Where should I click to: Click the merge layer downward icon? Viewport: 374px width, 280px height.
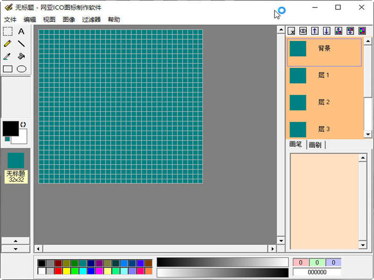[x=350, y=31]
